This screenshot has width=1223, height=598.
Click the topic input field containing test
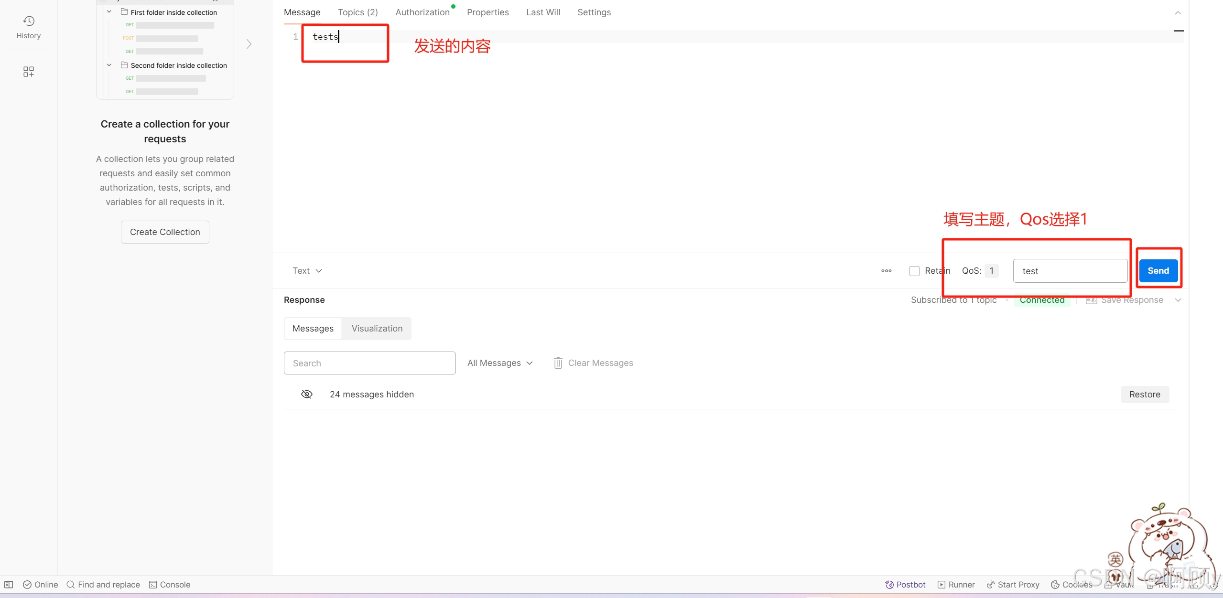coord(1070,271)
